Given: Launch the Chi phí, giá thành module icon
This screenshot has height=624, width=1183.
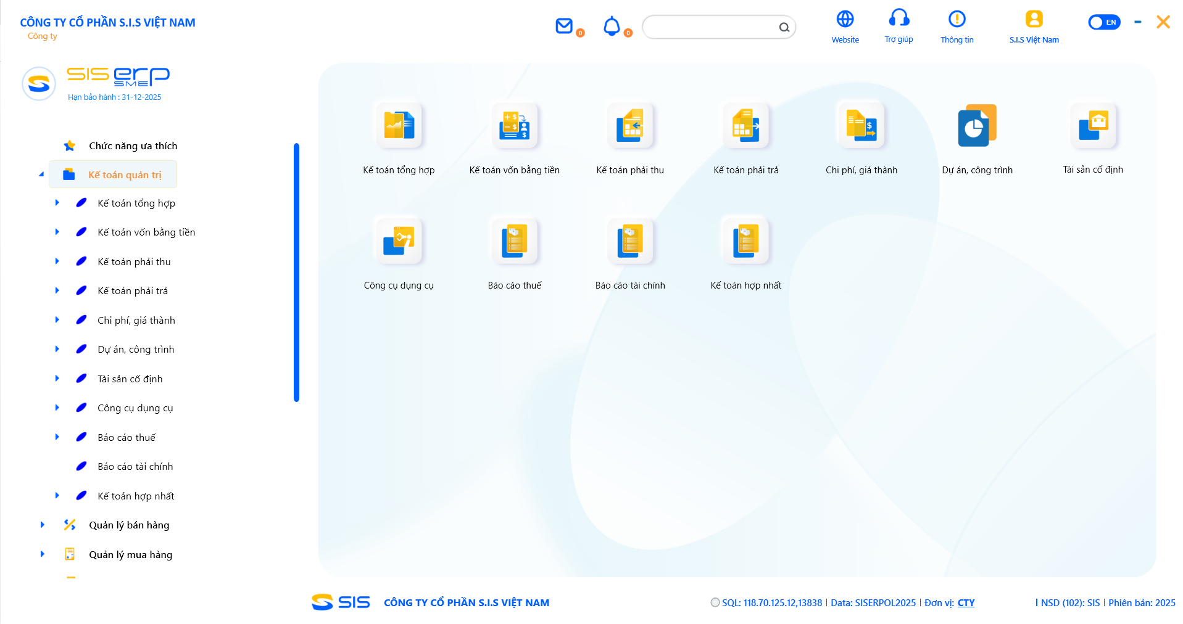Looking at the screenshot, I should pos(861,126).
